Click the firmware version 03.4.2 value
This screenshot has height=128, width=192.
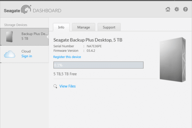(x=91, y=51)
